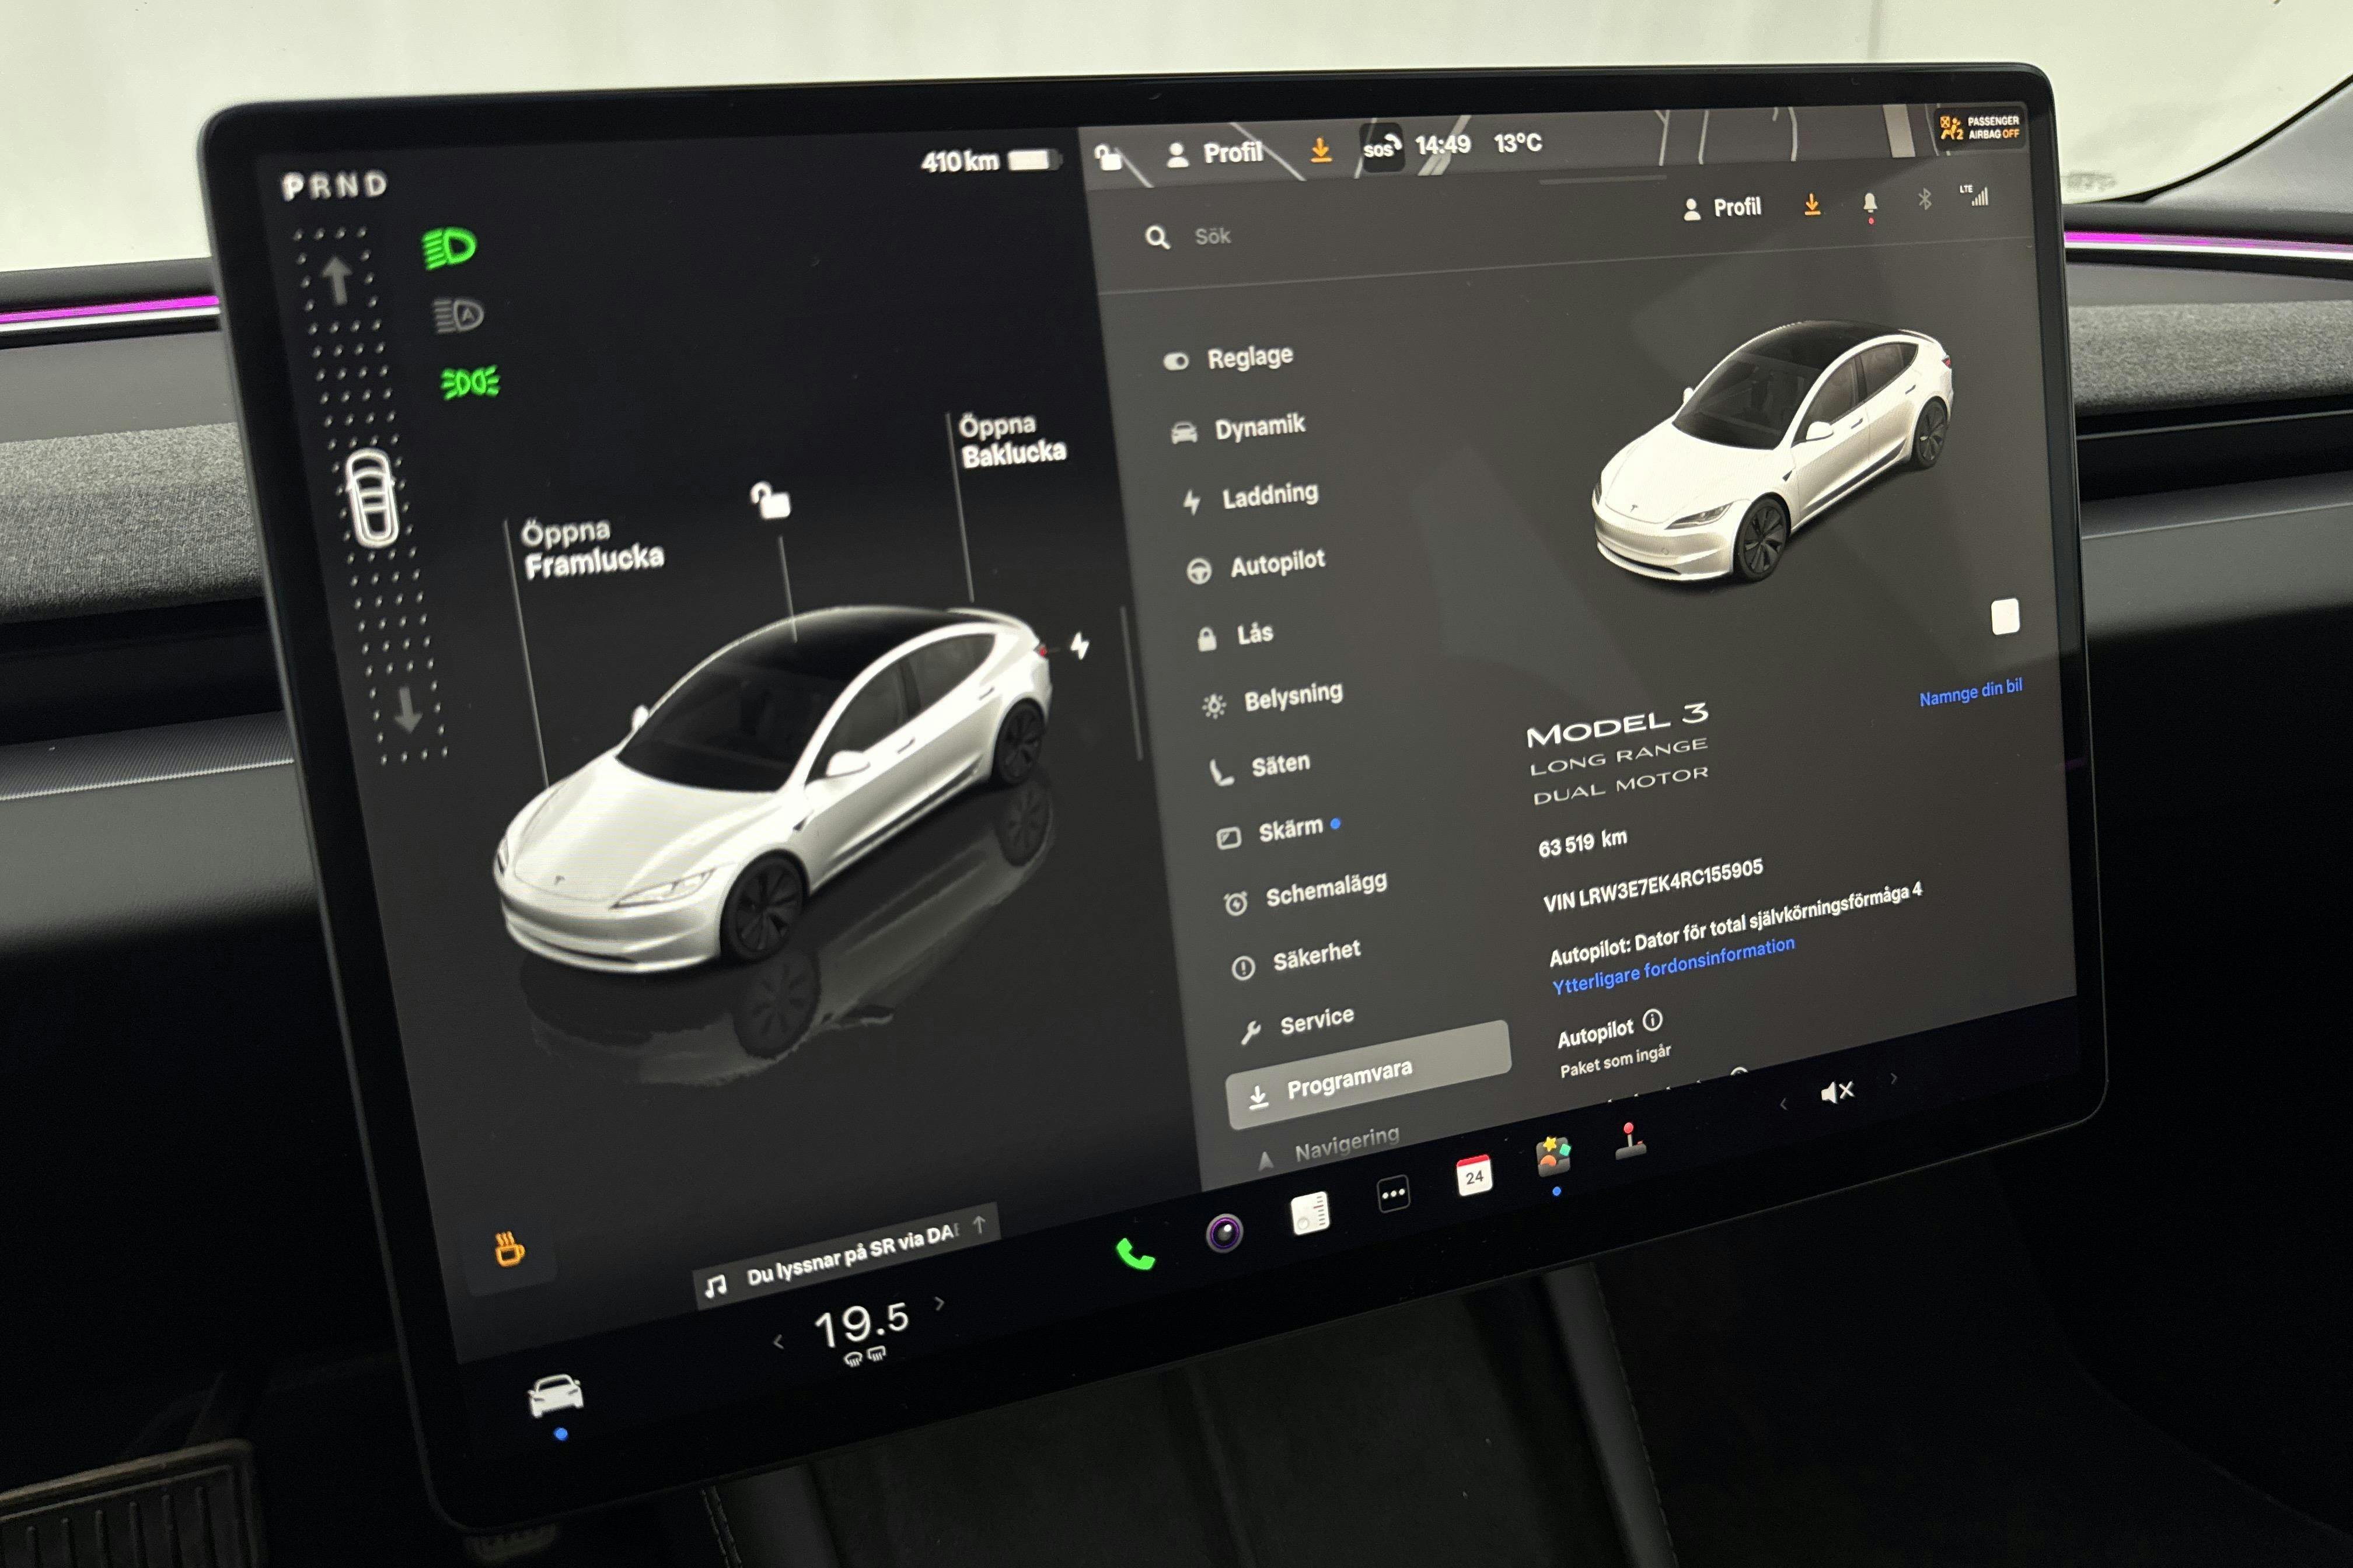
Task: Open the car controls icon in dock
Action: click(x=555, y=1395)
